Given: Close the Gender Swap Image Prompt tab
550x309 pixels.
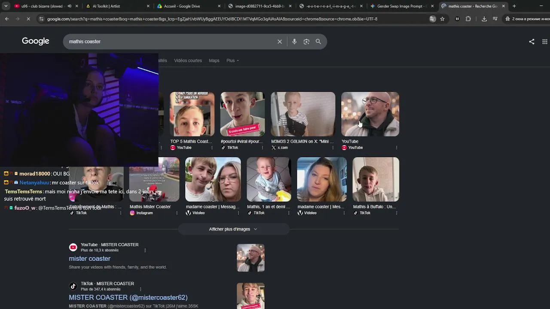Looking at the screenshot, I should click(432, 6).
